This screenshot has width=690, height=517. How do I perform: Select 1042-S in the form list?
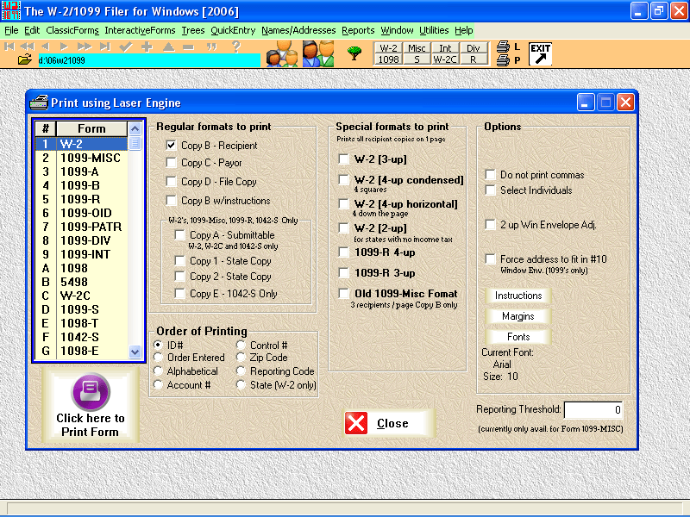pos(81,337)
